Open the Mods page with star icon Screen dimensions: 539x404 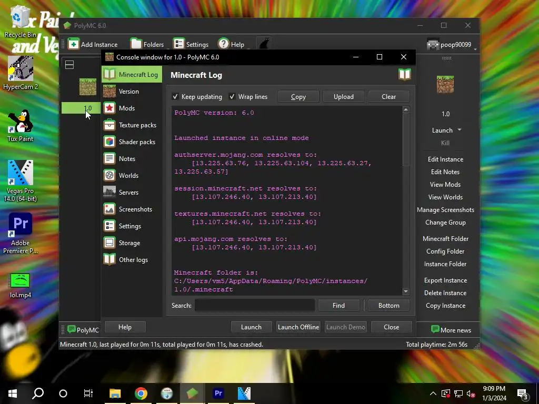coord(132,108)
